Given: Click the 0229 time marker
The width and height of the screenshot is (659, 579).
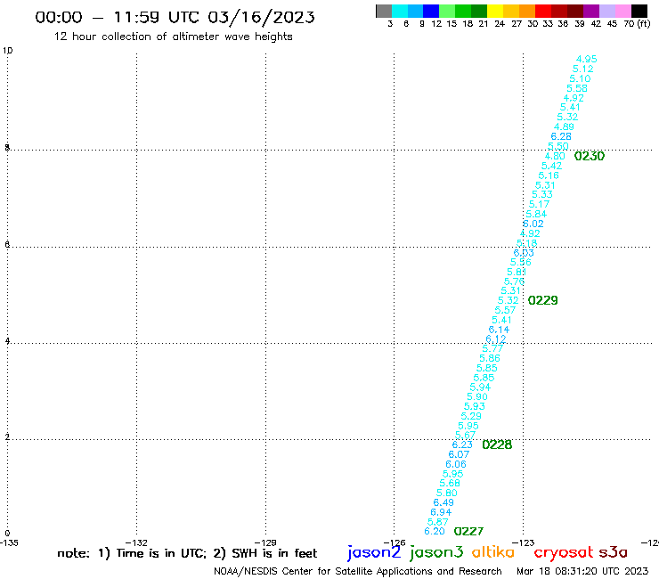Looking at the screenshot, I should (x=542, y=300).
